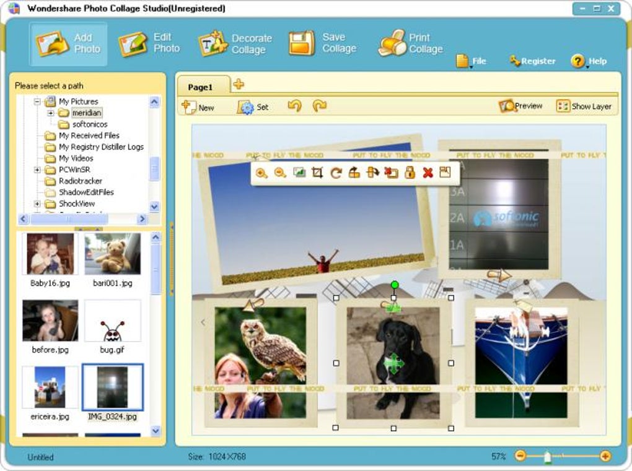Screen dimensions: 632x471
Task: Select the meridian folder
Action: click(87, 113)
